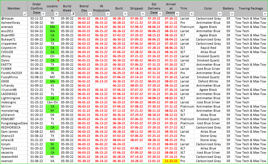The width and height of the screenshot is (268, 164).
Task: Select the yellow highlighted 11-23-22 cell
Action: [171, 161]
